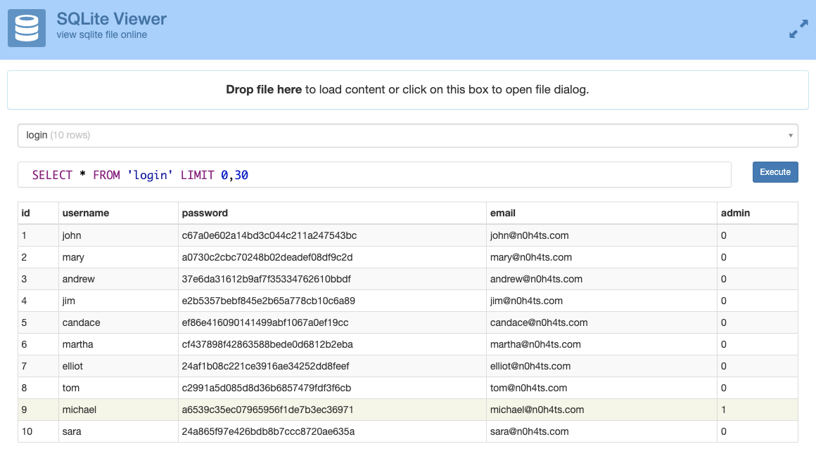This screenshot has width=816, height=451.
Task: Click password hash c2991a5d085d8d36b6857479fdf3f6cb
Action: [x=266, y=388]
